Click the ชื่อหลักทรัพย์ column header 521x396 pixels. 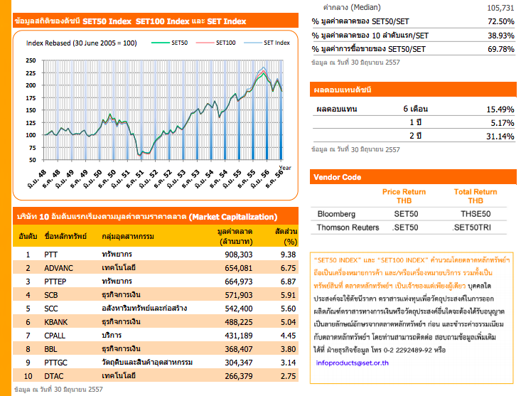(x=65, y=237)
